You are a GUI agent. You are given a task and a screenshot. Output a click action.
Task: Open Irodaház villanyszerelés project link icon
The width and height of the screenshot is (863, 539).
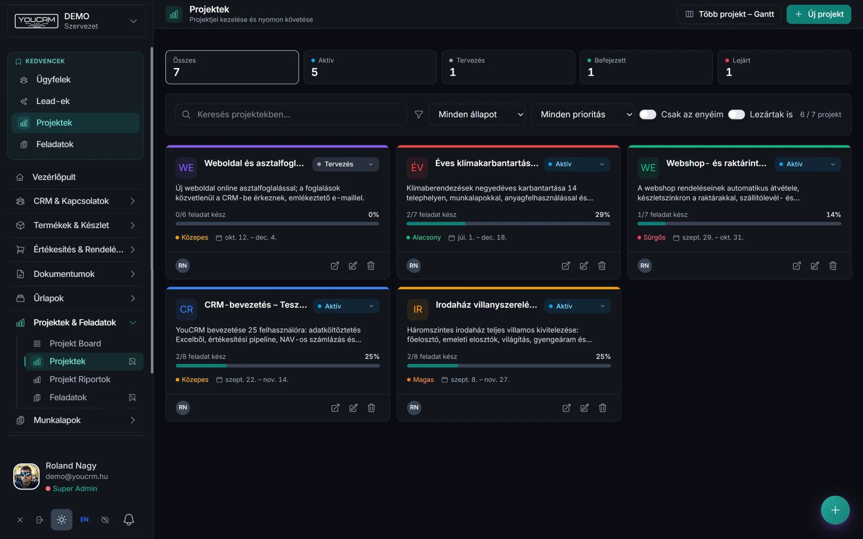click(566, 408)
